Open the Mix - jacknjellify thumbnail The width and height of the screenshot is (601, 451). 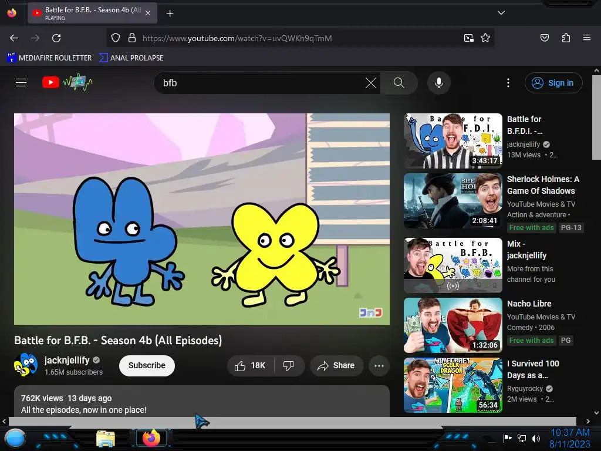tap(453, 265)
